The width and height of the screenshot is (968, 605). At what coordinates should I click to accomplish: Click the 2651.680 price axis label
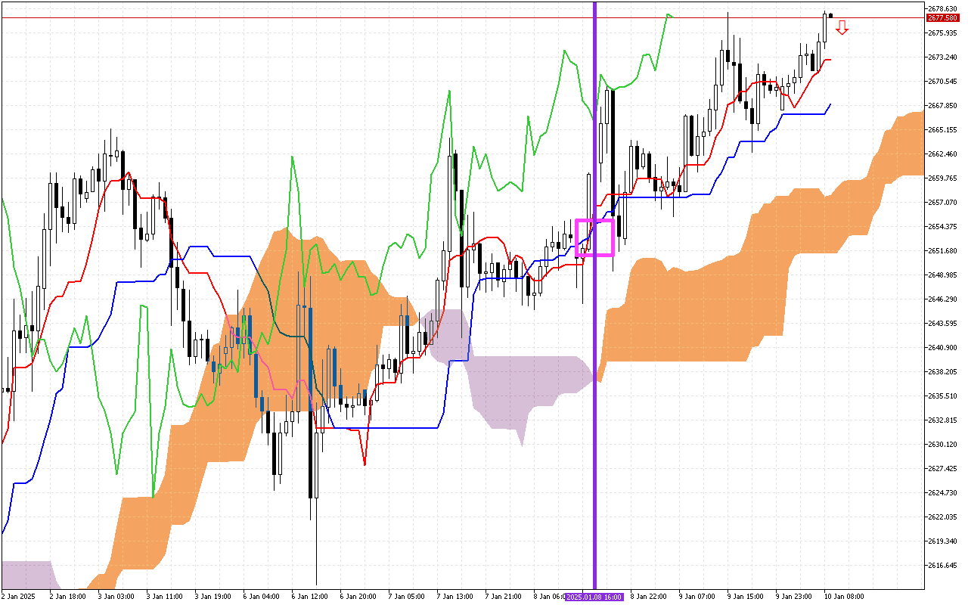point(942,250)
